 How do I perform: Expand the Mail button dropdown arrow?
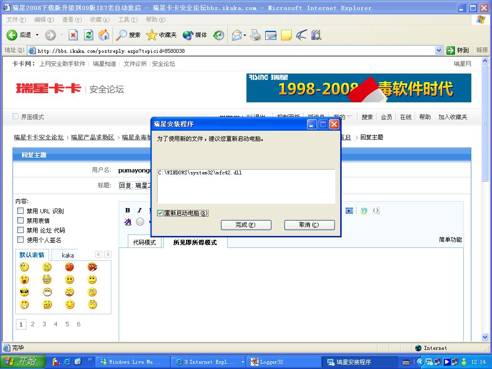(x=245, y=35)
